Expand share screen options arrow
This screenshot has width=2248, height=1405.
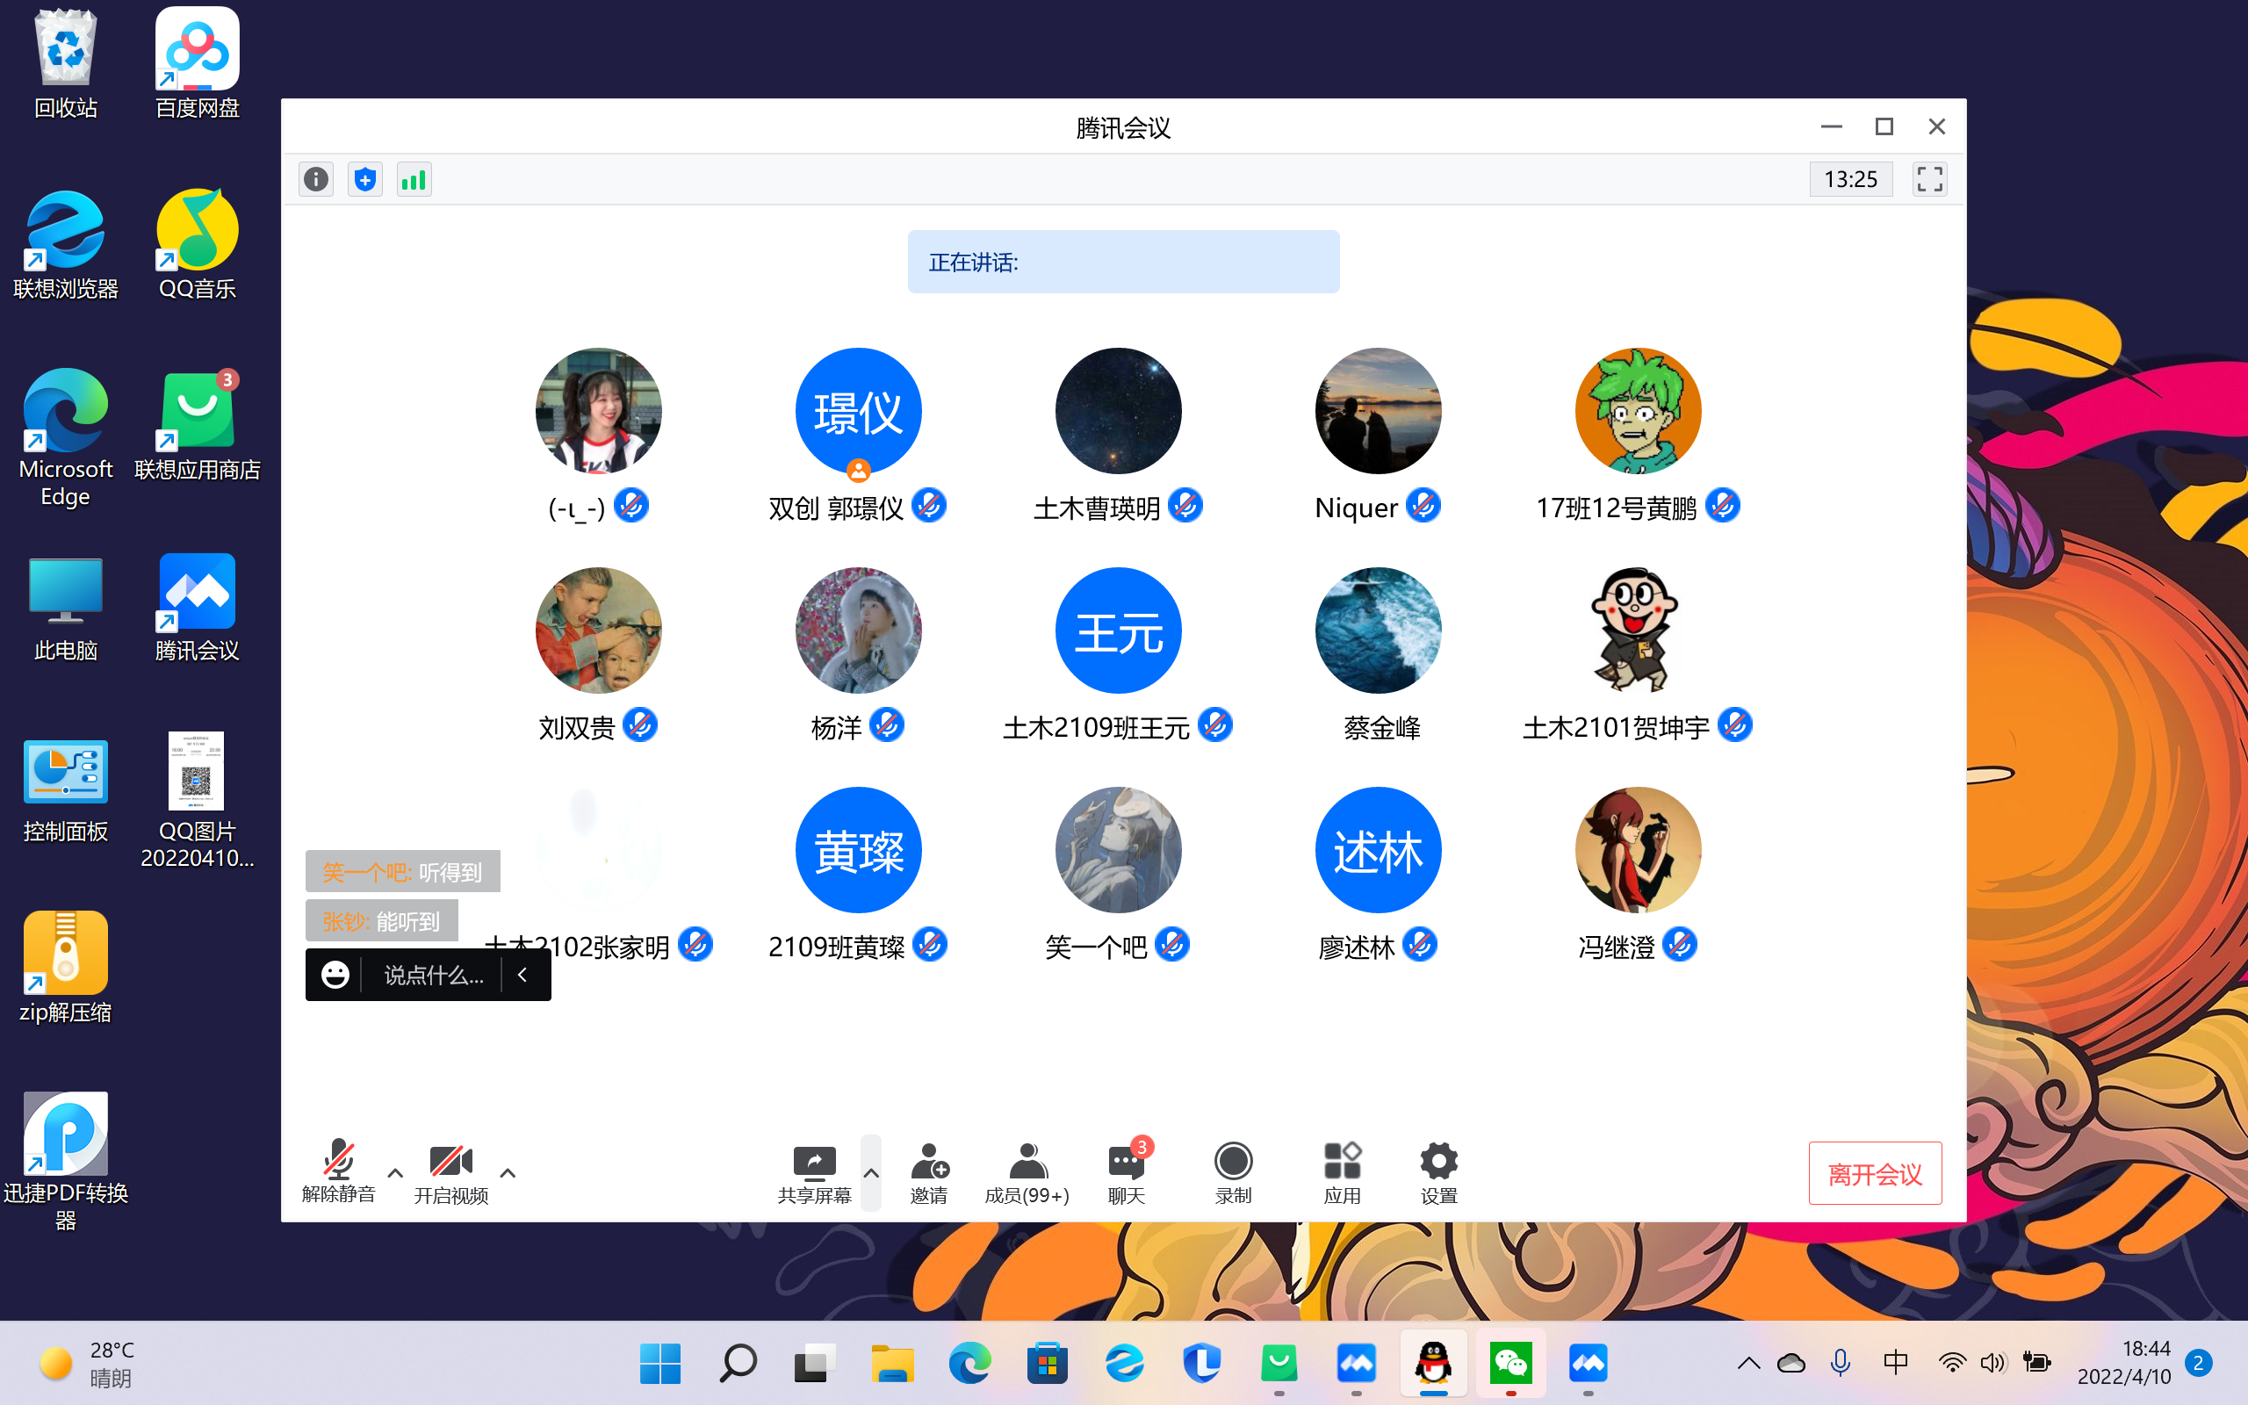coord(870,1172)
